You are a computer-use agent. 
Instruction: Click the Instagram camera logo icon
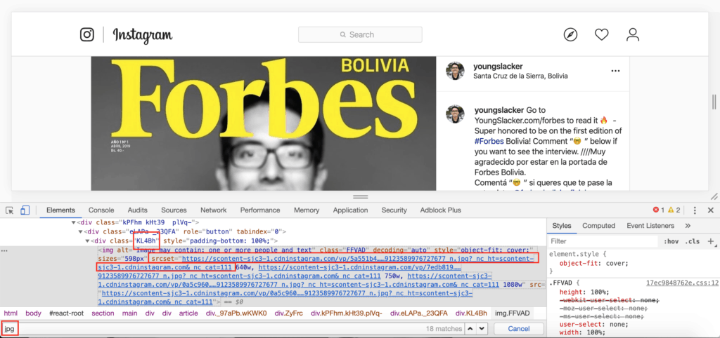coord(86,35)
